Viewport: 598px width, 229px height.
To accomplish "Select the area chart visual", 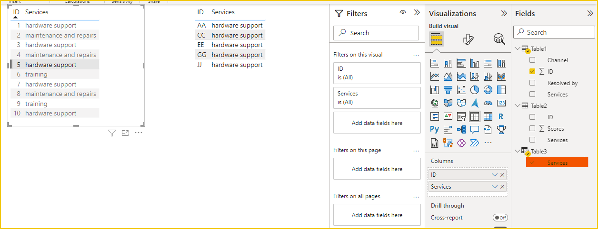I will pyautogui.click(x=448, y=76).
